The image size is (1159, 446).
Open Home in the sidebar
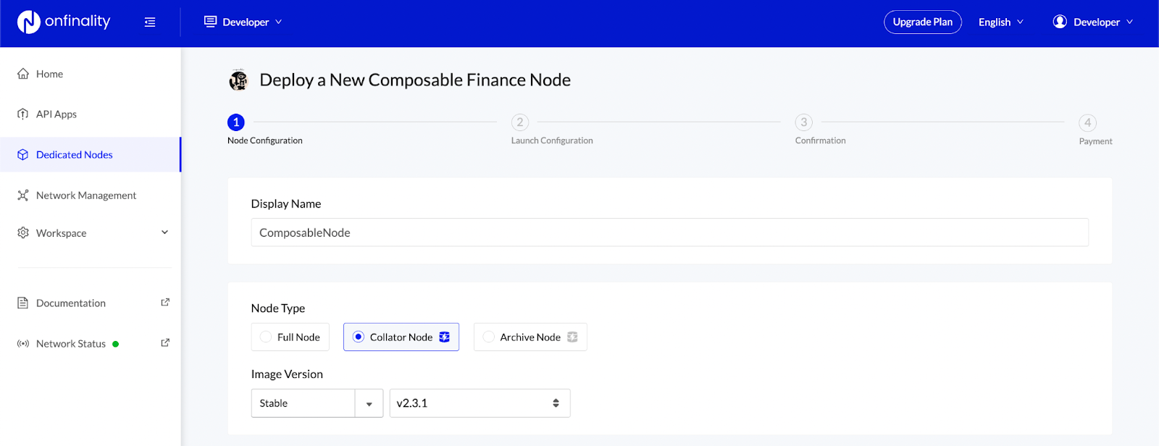point(91,74)
